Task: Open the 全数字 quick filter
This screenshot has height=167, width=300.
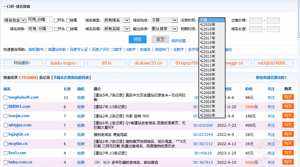Action: (178, 50)
